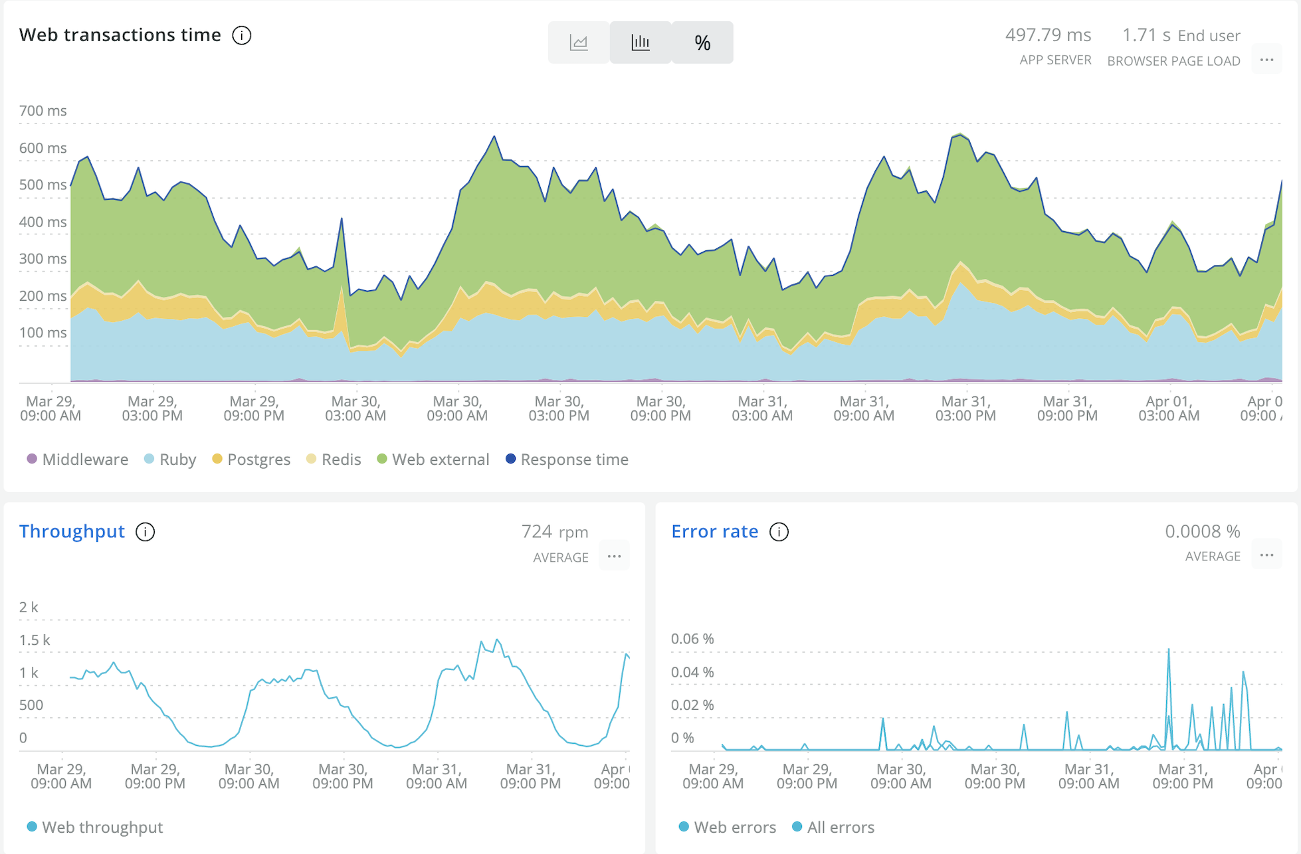Click the Throughput info icon

pos(145,532)
